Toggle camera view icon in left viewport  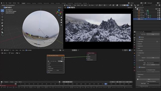[x=61, y=22]
